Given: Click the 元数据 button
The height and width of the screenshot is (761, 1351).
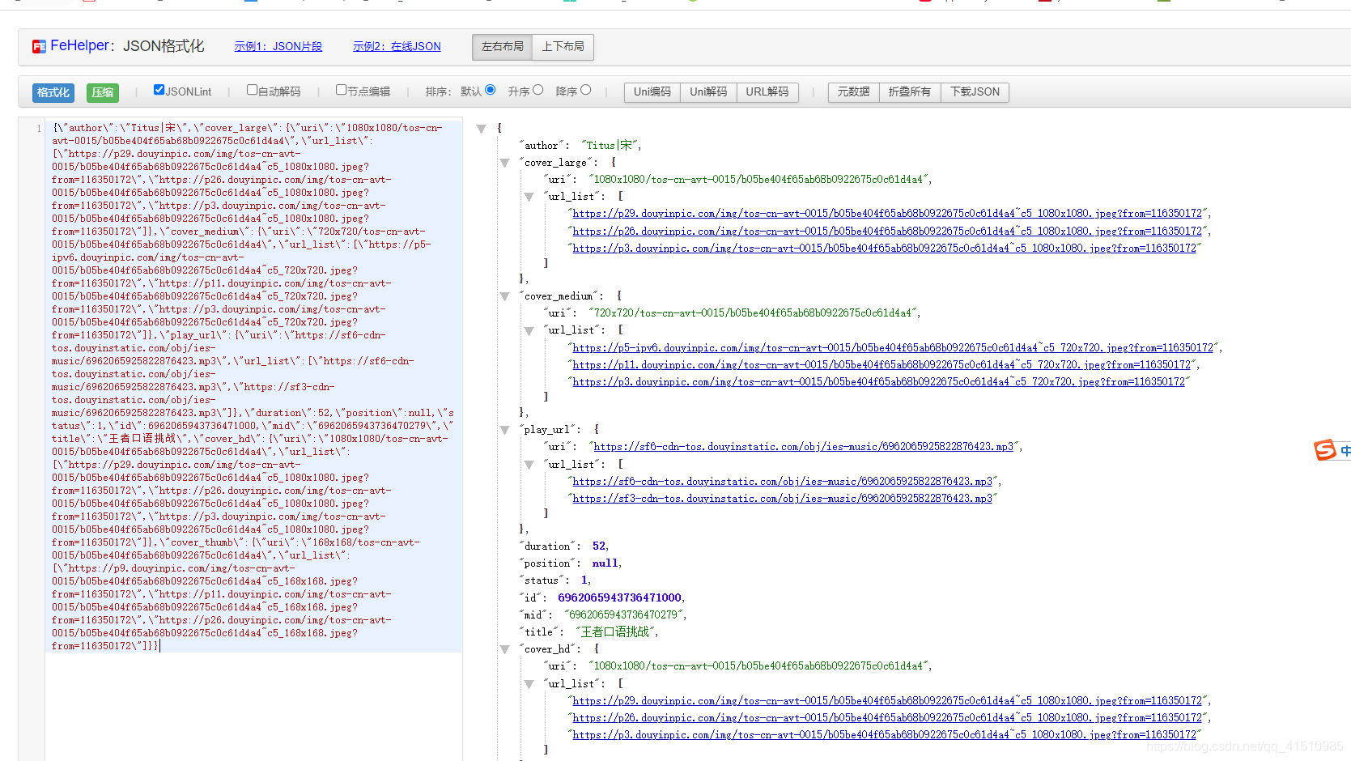Looking at the screenshot, I should pyautogui.click(x=854, y=92).
